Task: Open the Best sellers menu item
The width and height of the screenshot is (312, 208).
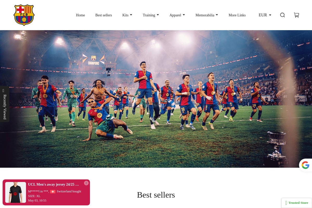Action: (x=103, y=15)
